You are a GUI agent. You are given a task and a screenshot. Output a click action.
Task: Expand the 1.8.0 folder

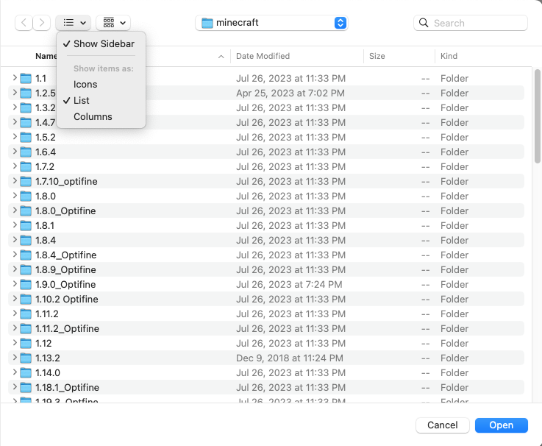(15, 196)
